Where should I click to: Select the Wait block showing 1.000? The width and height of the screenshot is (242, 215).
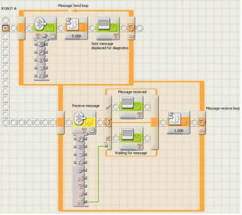click(x=179, y=123)
